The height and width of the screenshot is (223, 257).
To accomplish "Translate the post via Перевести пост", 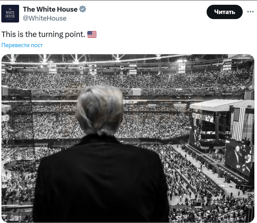I will pos(22,45).
